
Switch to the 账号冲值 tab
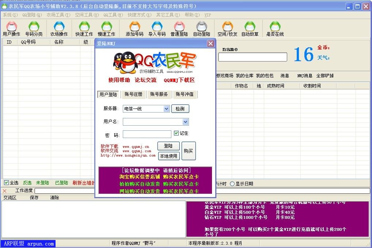click(185, 94)
